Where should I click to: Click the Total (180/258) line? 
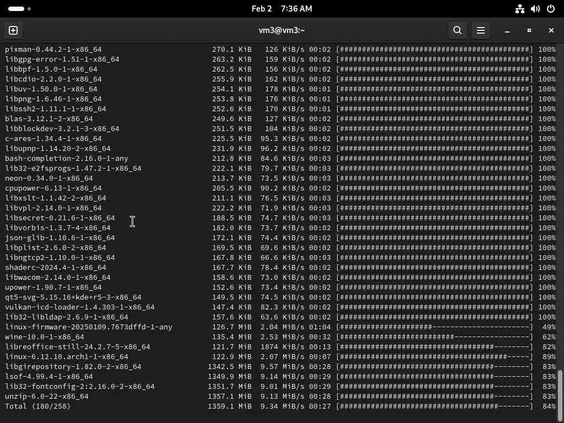pyautogui.click(x=38, y=406)
